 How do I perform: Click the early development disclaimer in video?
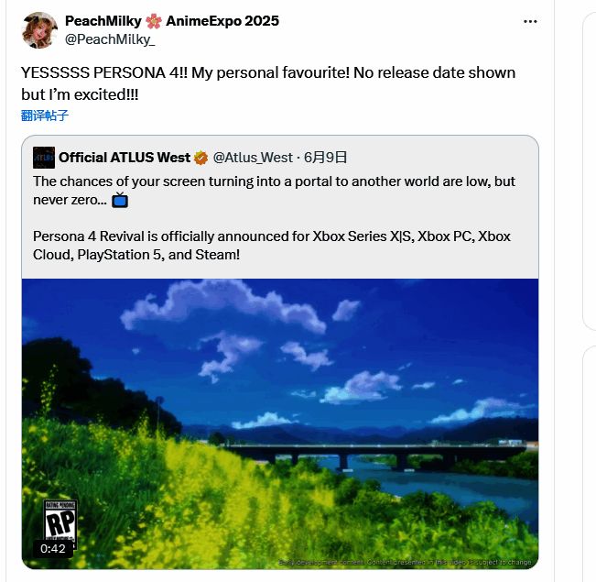[x=403, y=562]
